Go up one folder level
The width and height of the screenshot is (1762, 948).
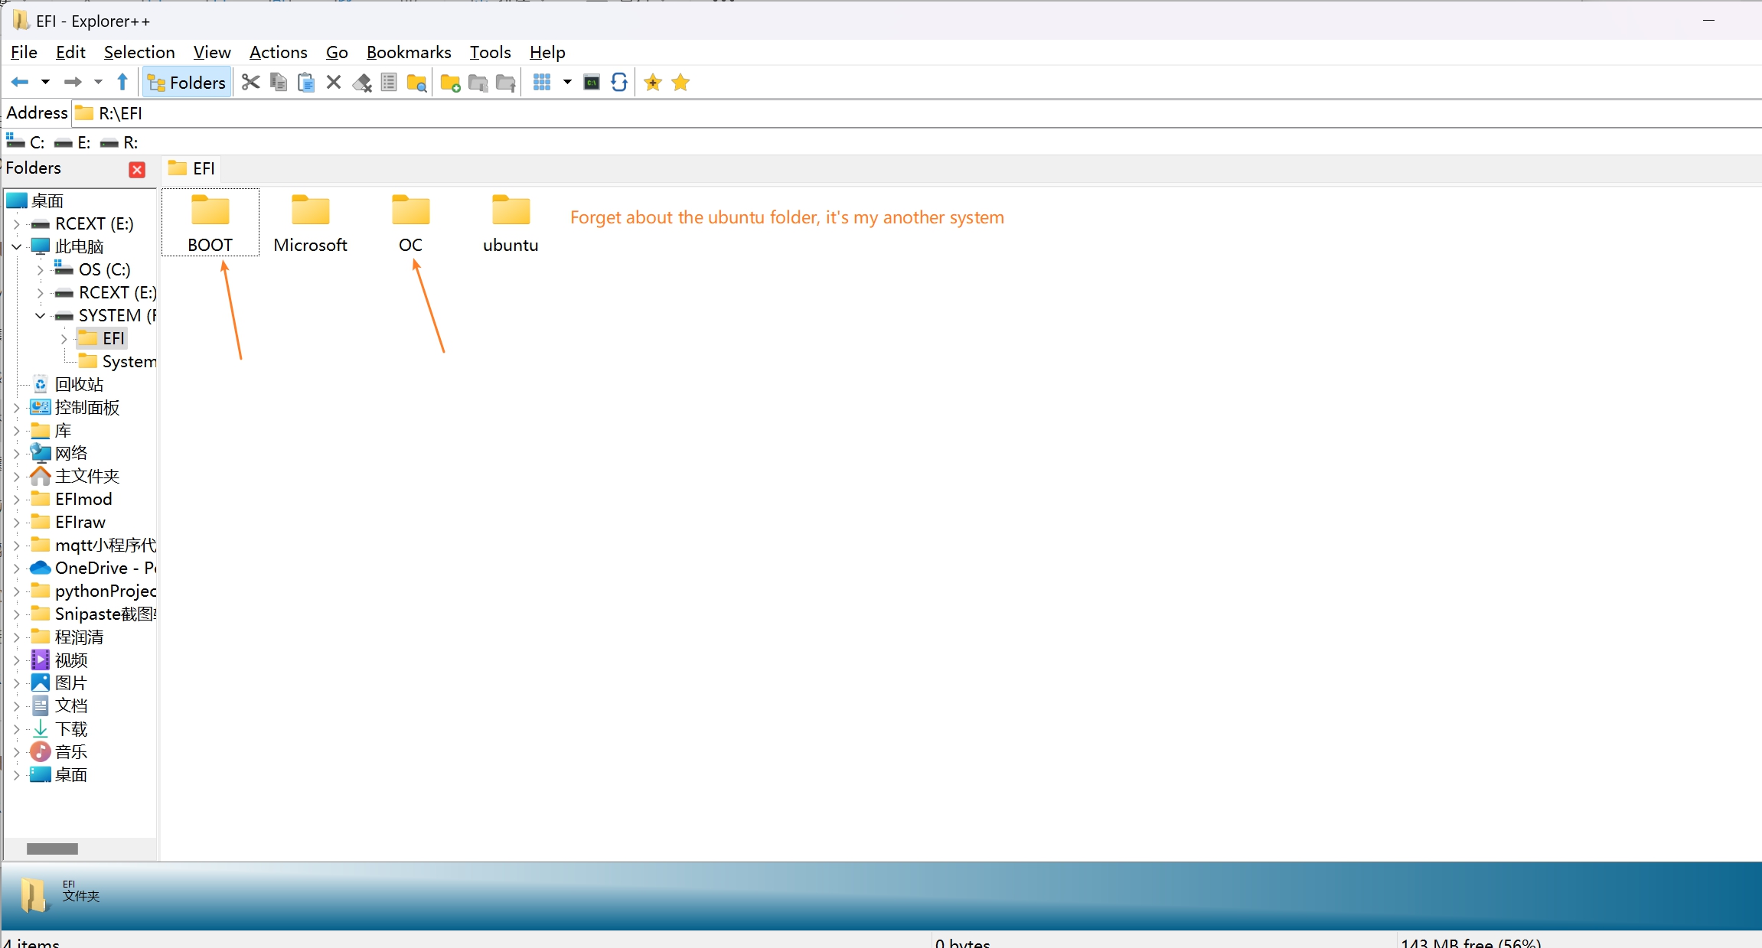[x=122, y=83]
